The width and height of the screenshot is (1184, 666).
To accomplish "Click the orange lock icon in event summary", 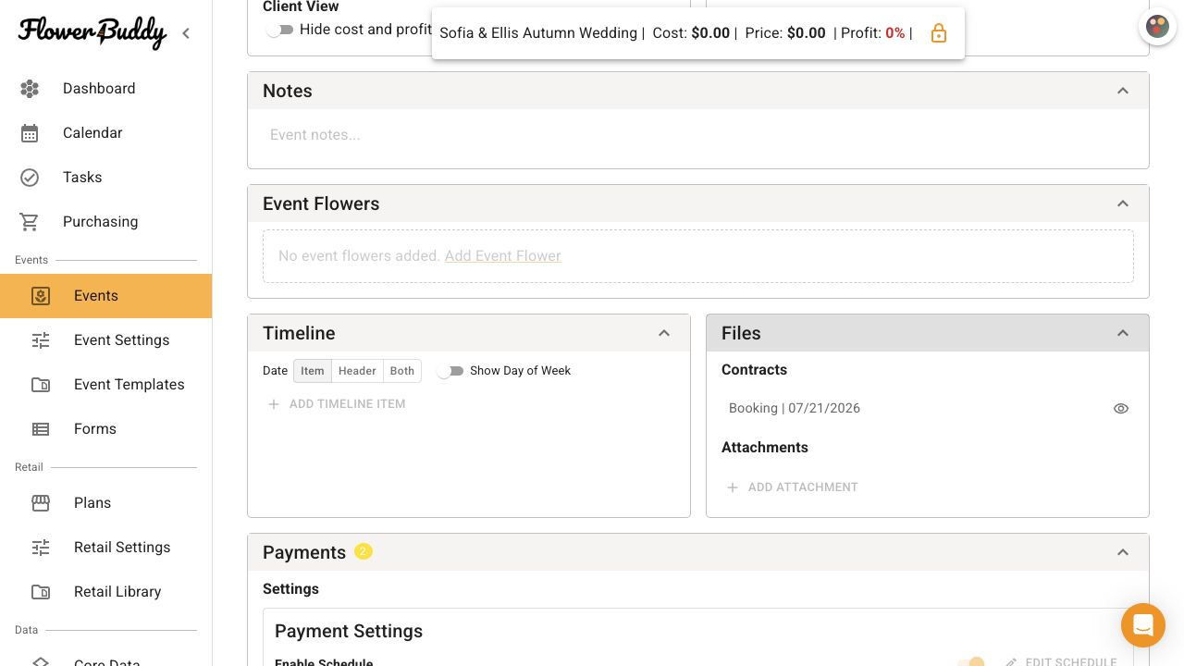I will click(x=939, y=33).
